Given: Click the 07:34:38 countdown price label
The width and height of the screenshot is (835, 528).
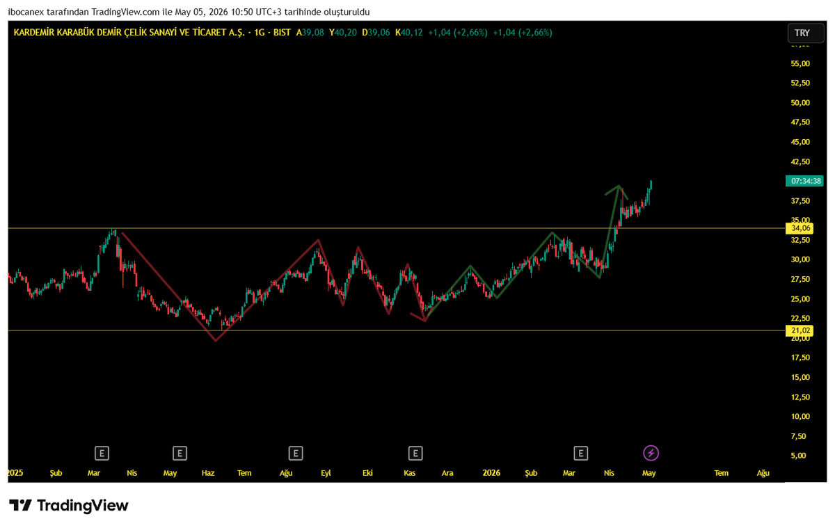Looking at the screenshot, I should [x=806, y=181].
